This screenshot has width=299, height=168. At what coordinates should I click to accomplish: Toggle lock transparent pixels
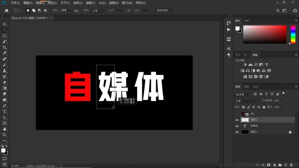[x=243, y=107]
